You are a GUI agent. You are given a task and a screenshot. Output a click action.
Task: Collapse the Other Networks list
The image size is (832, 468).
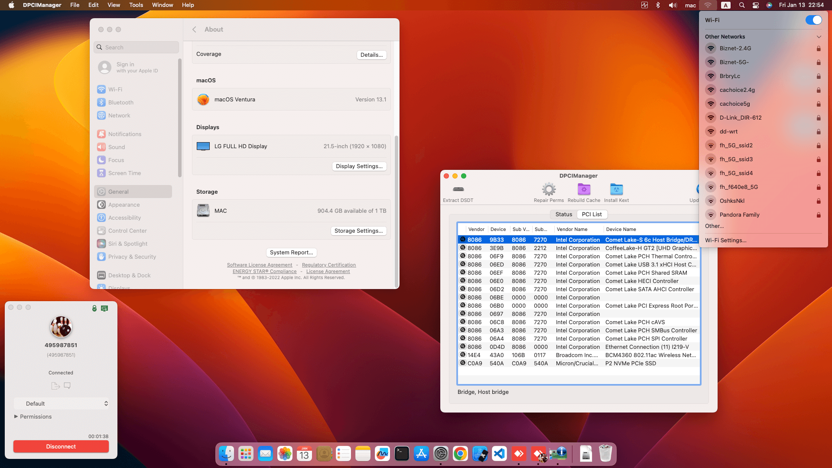(x=819, y=37)
